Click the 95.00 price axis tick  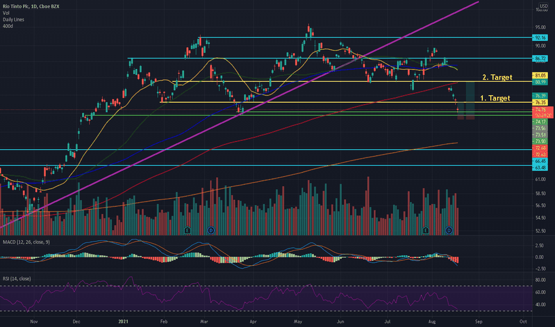pyautogui.click(x=540, y=27)
